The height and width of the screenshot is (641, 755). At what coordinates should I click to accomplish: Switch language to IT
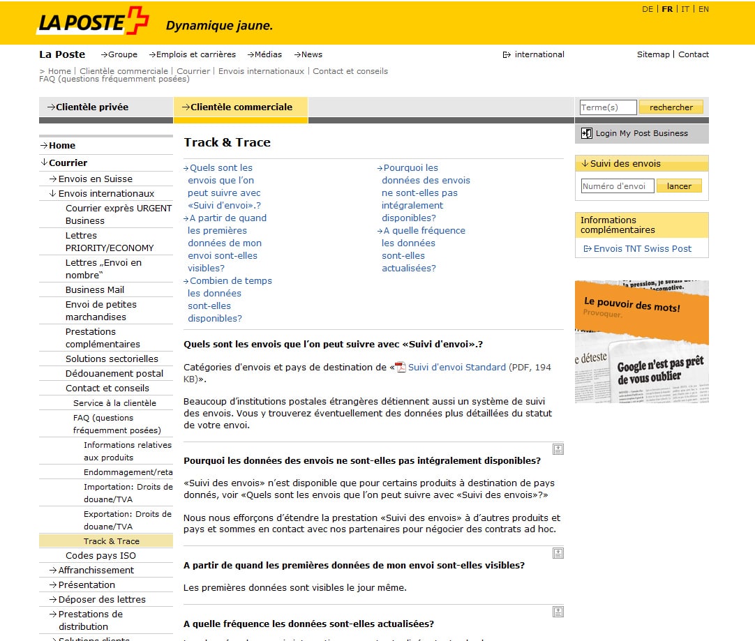point(685,9)
